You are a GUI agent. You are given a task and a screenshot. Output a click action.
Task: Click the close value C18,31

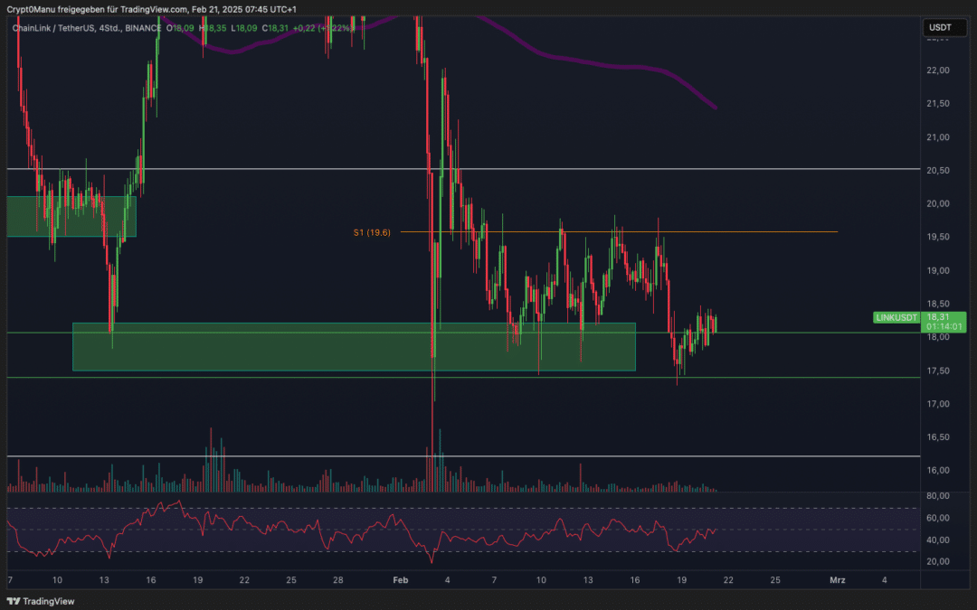[x=275, y=28]
